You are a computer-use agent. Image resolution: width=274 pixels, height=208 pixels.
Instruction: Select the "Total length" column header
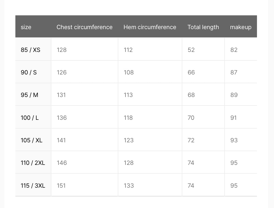click(x=203, y=27)
